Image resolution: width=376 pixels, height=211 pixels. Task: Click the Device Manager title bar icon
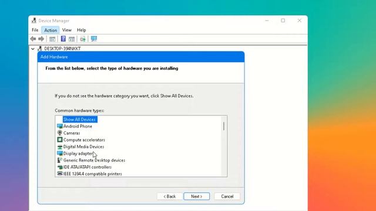pyautogui.click(x=34, y=21)
